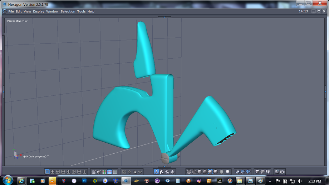Image resolution: width=329 pixels, height=185 pixels.
Task: Click the inner document minimize button
Action: click(x=314, y=11)
